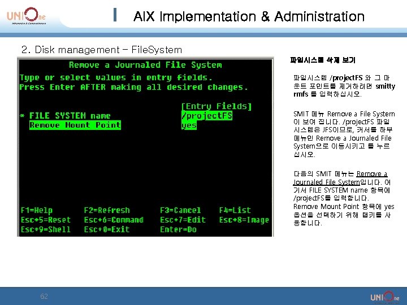This screenshot has width=407, height=305.
Task: Click the Esc+0=Exit key label
Action: (107, 229)
